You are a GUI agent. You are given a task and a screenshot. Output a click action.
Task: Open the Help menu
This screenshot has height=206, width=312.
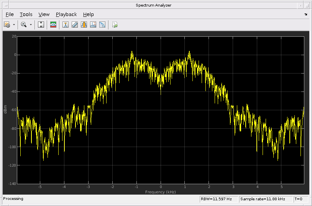[x=88, y=15]
